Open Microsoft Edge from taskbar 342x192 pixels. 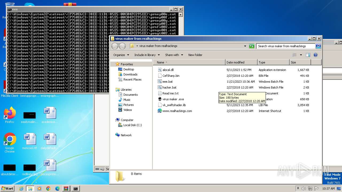click(x=57, y=189)
